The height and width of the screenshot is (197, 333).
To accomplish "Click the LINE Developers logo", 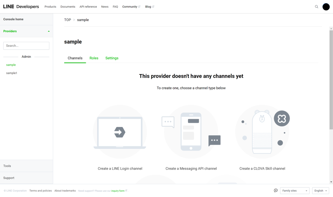I will coord(21,7).
